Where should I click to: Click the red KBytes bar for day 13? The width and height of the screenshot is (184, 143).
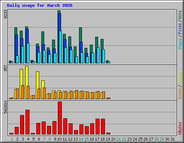point(76,132)
